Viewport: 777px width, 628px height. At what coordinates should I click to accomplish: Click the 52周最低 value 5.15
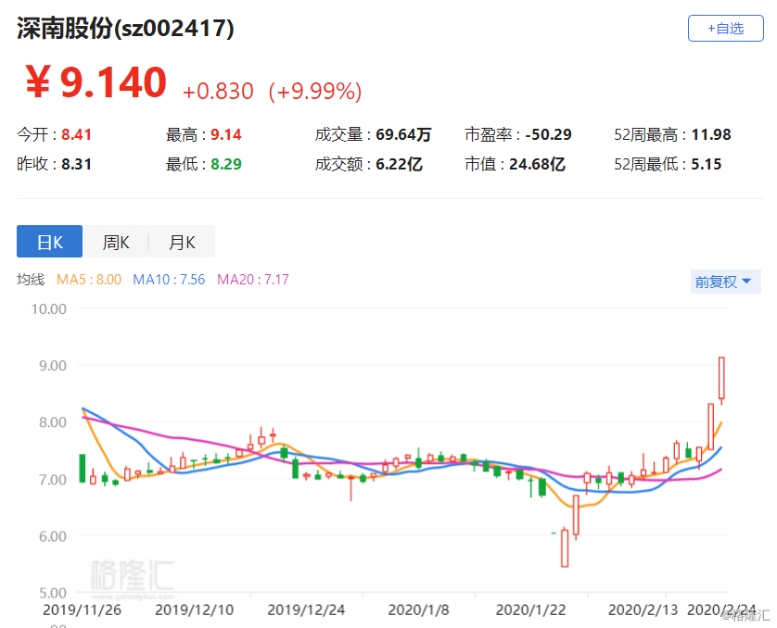pyautogui.click(x=707, y=164)
